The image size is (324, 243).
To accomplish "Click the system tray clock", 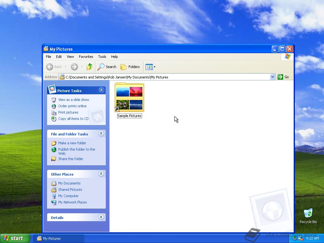I will 312,239.
